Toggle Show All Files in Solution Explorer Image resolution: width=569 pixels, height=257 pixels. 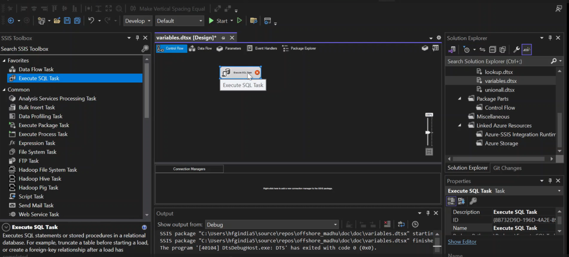[x=503, y=50]
